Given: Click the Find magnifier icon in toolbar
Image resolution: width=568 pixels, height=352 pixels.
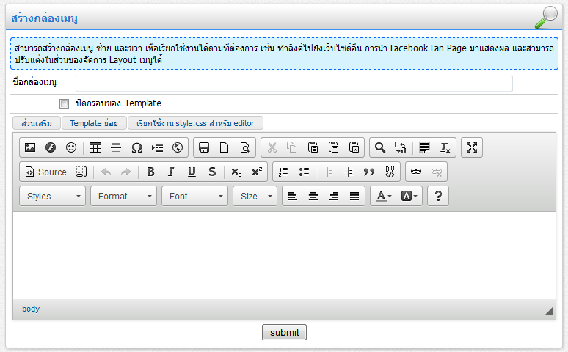Looking at the screenshot, I should (x=380, y=147).
